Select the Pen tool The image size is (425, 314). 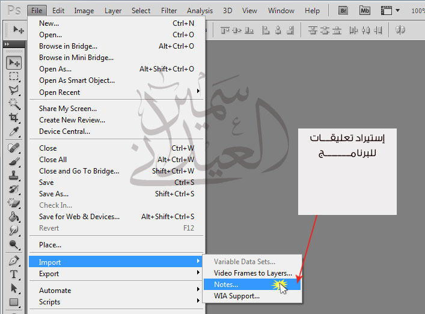[x=14, y=261]
